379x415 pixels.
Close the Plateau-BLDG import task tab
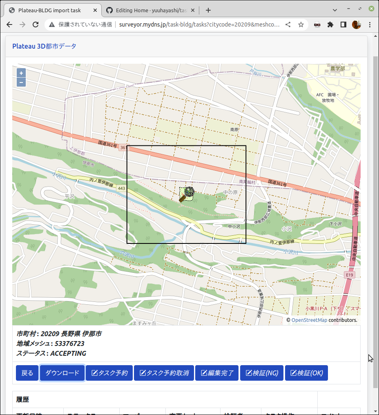[x=95, y=10]
